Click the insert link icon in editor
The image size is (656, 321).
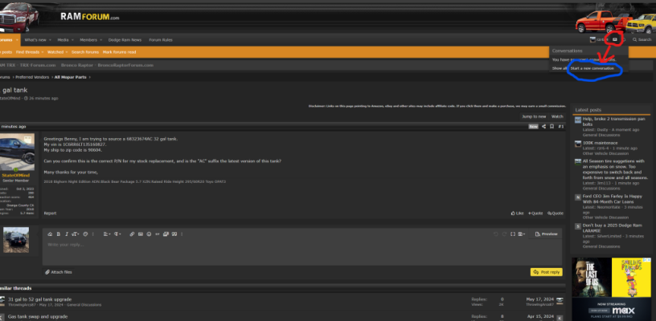pos(132,234)
